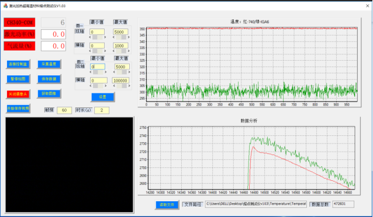Click left arrow of 图一 horizontal axis maximum scrollbar
The width and height of the screenshot is (373, 217).
click(113, 51)
